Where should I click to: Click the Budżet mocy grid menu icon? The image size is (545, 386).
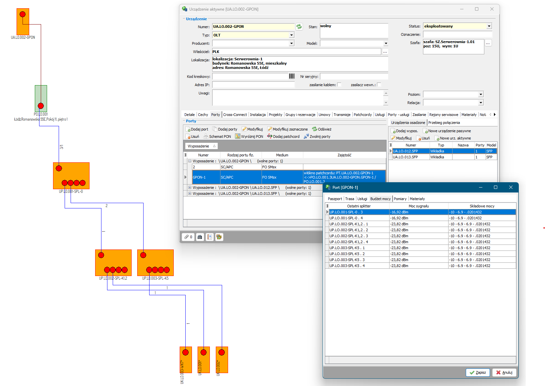[x=327, y=206]
